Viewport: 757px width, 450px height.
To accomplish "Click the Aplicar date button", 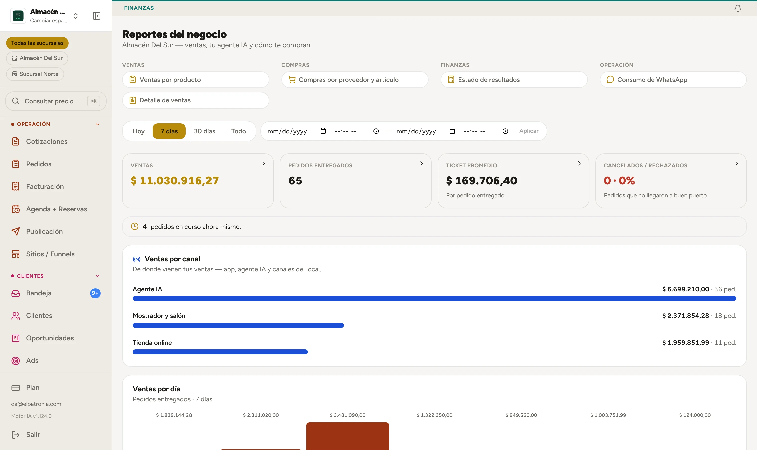I will pyautogui.click(x=529, y=131).
